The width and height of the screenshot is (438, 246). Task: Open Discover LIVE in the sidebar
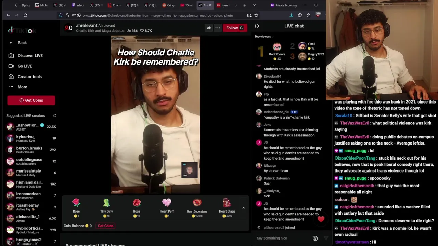26,56
